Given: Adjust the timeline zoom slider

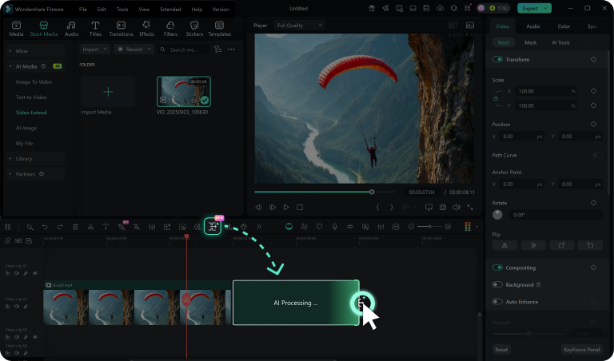Looking at the screenshot, I should click(429, 227).
